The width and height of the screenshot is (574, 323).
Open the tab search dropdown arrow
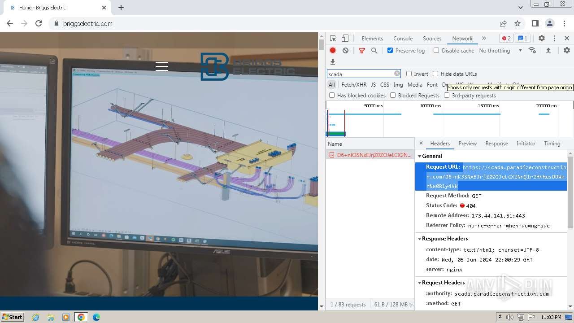click(520, 8)
